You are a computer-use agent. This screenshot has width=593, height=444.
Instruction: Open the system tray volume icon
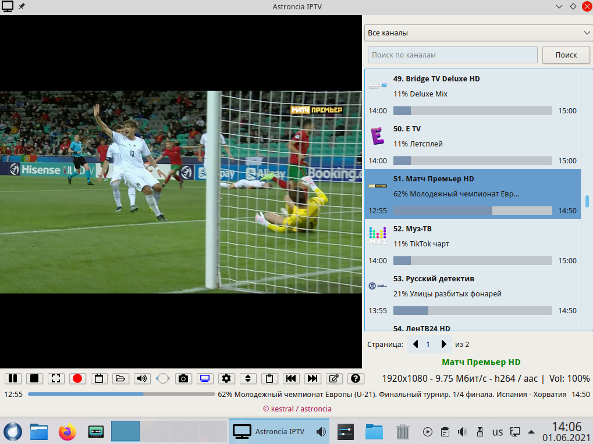[462, 432]
